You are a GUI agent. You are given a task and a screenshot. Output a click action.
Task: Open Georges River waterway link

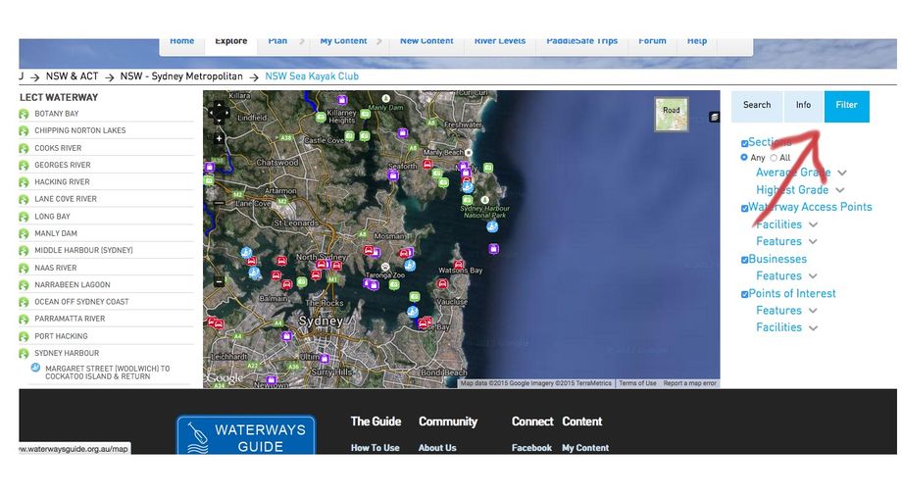(x=63, y=165)
